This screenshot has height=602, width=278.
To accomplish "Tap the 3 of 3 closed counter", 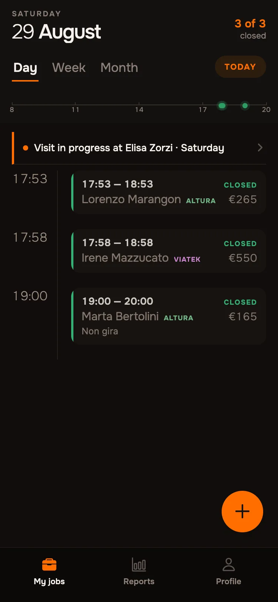I will 250,29.
